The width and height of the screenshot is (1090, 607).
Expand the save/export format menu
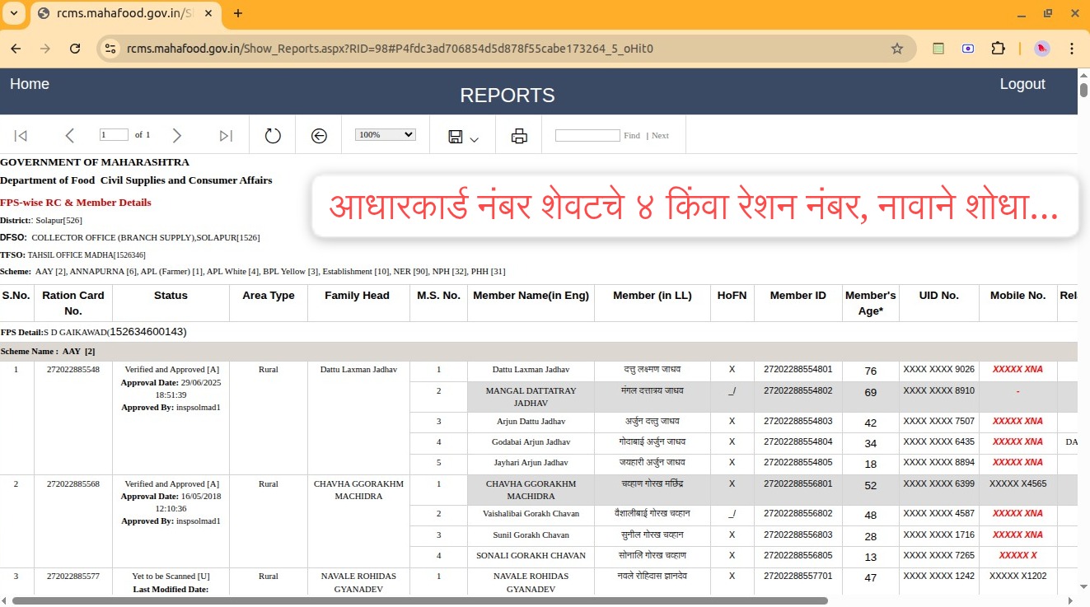[x=463, y=137]
